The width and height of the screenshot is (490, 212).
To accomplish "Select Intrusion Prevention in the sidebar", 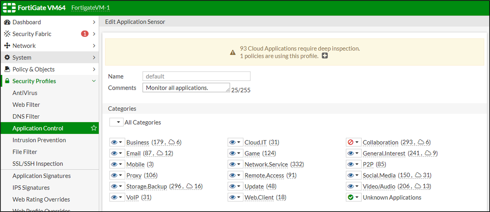I will tap(39, 140).
